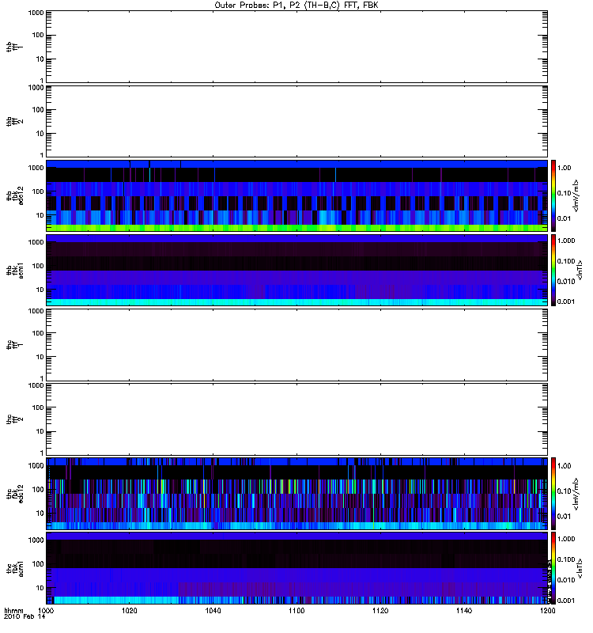Click the 'thc fff 1' y-axis label
The width and height of the screenshot is (593, 633).
click(x=14, y=345)
